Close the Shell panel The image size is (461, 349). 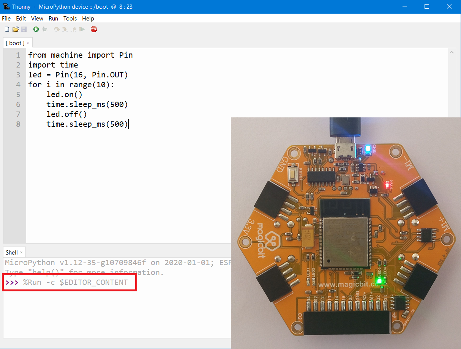coord(21,252)
